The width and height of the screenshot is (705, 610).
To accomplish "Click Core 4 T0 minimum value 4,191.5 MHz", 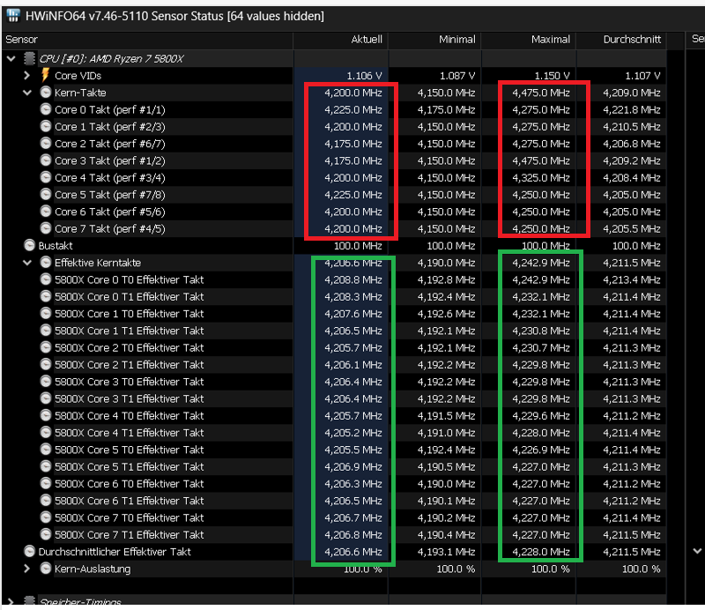I will click(x=446, y=416).
